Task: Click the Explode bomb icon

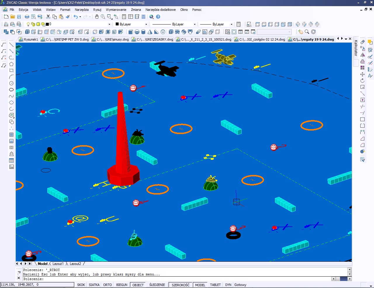Action: pyautogui.click(x=363, y=151)
